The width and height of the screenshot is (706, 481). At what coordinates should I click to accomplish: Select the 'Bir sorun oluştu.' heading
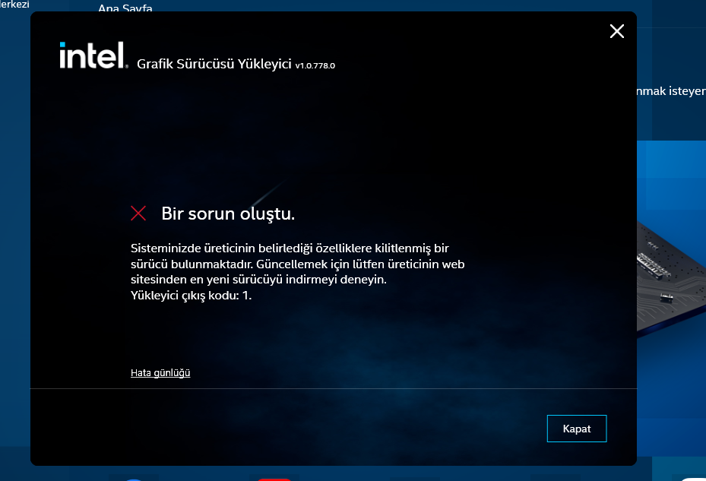[x=228, y=214]
